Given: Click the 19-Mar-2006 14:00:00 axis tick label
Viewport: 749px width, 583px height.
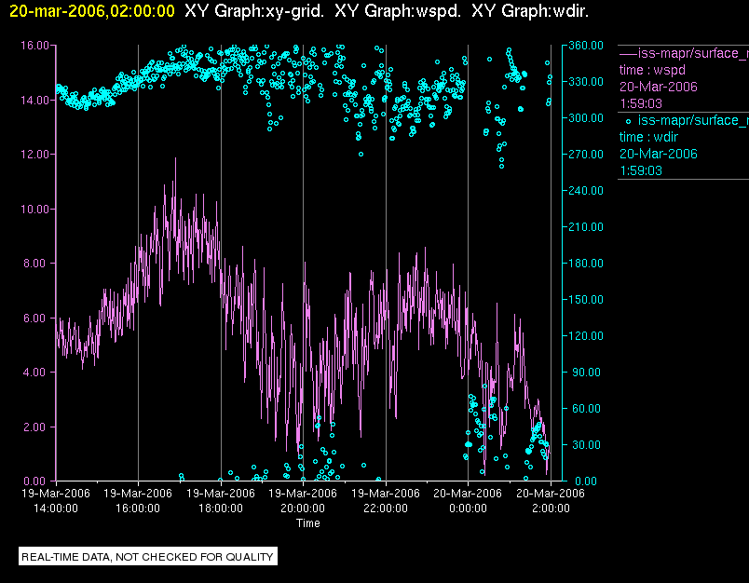Looking at the screenshot, I should (x=56, y=501).
